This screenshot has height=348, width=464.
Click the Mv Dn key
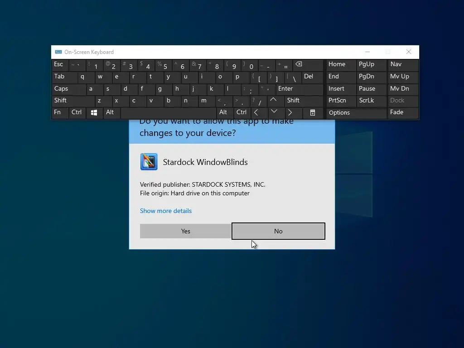click(403, 89)
